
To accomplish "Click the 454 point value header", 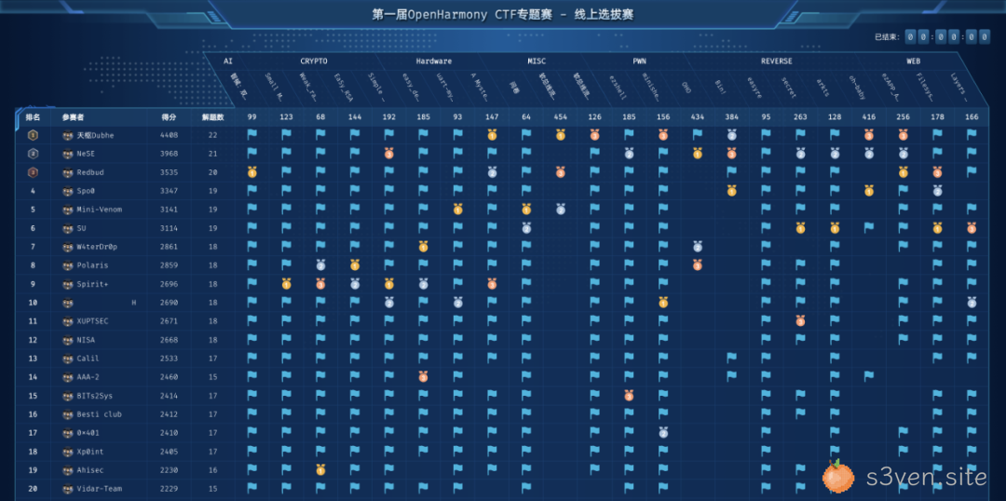I will click(x=560, y=117).
